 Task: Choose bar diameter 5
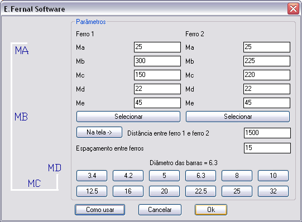pyautogui.click(x=164, y=176)
